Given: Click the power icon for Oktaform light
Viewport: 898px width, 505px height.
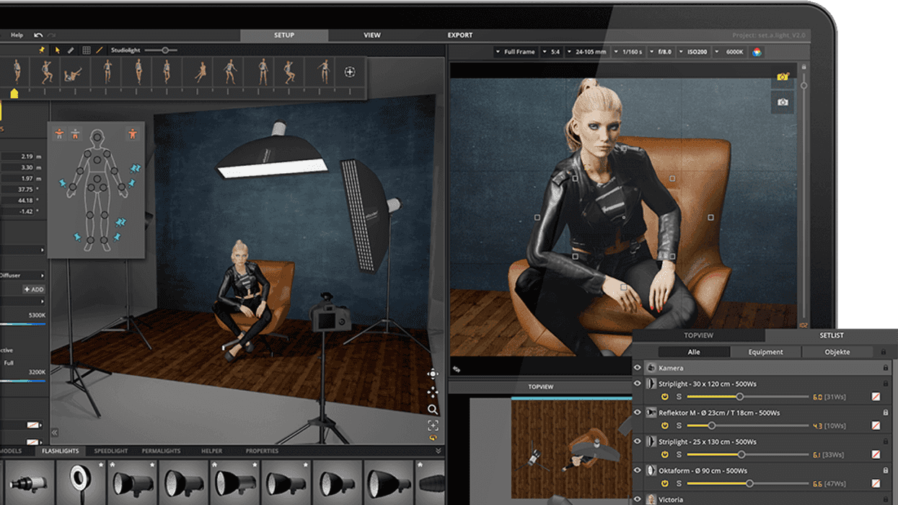Looking at the screenshot, I should coord(664,483).
